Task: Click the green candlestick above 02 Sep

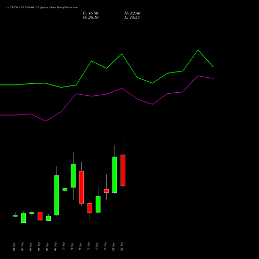Action: coord(23,218)
